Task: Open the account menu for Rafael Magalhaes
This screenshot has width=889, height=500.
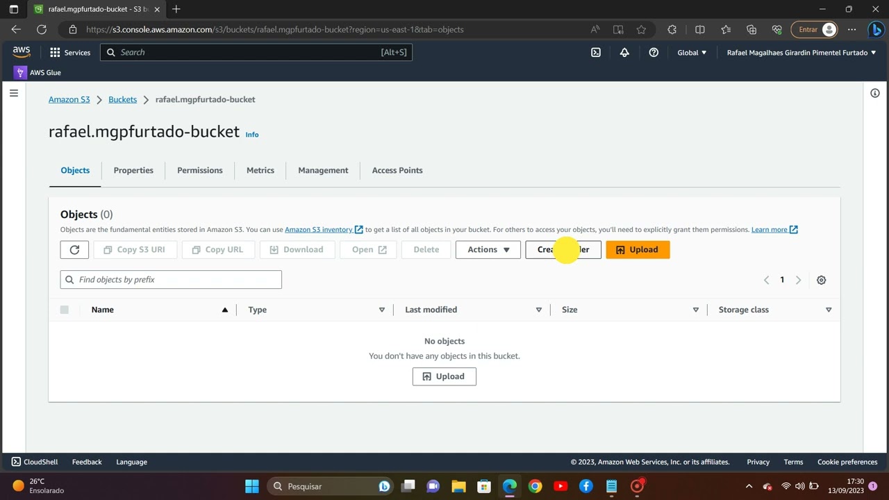Action: [801, 52]
